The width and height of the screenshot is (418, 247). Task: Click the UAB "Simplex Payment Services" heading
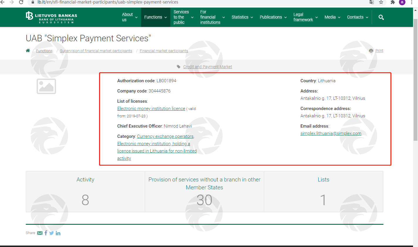coord(88,38)
